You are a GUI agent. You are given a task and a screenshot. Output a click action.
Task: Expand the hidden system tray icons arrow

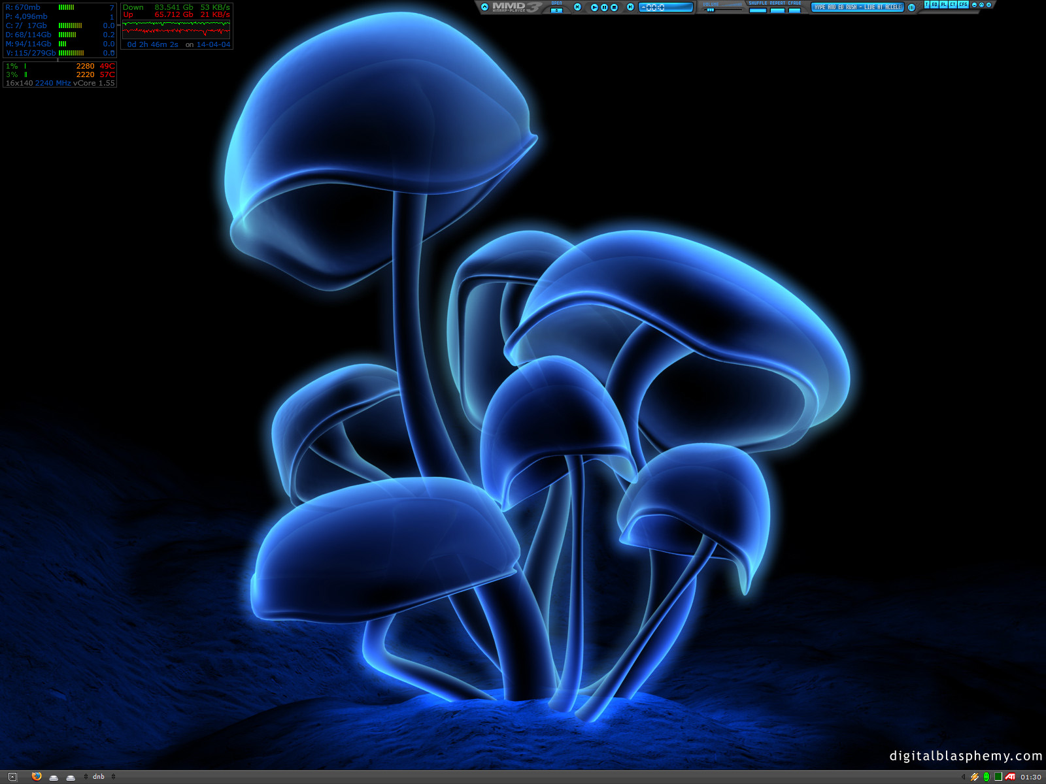point(963,777)
